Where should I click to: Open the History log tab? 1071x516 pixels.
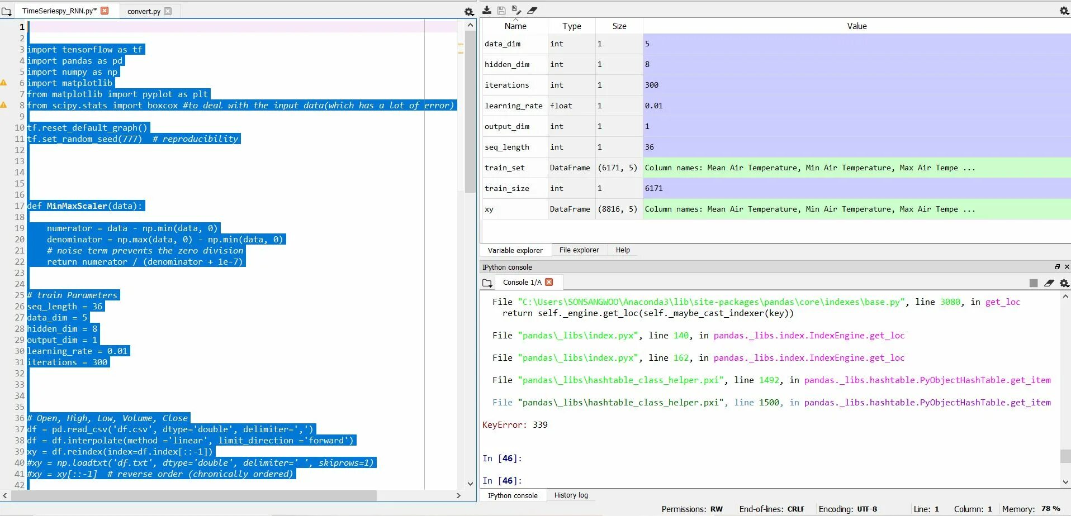(571, 495)
